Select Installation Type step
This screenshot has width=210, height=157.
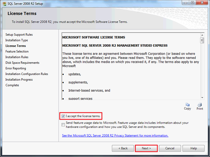coord(17,40)
